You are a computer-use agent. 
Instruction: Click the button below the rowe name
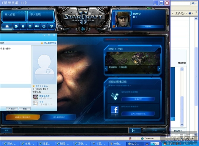[x=148, y=26]
